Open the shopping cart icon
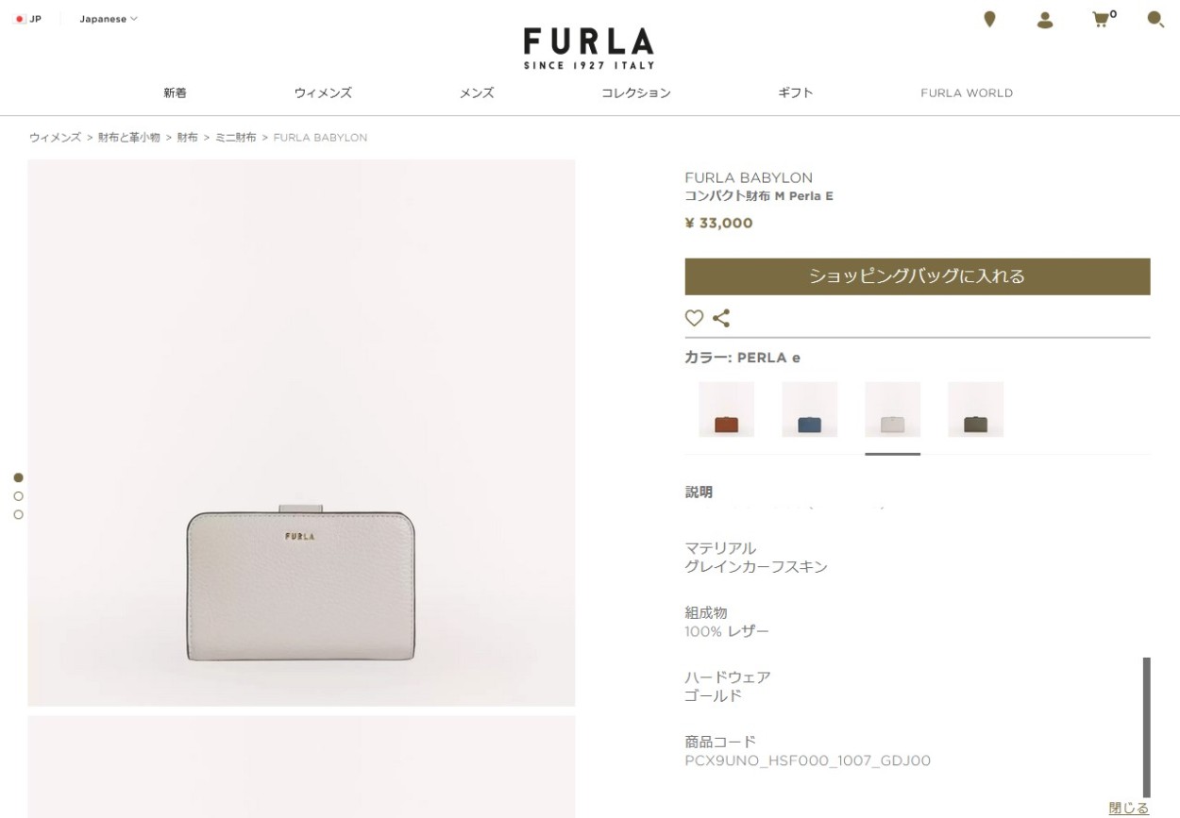 click(x=1104, y=19)
